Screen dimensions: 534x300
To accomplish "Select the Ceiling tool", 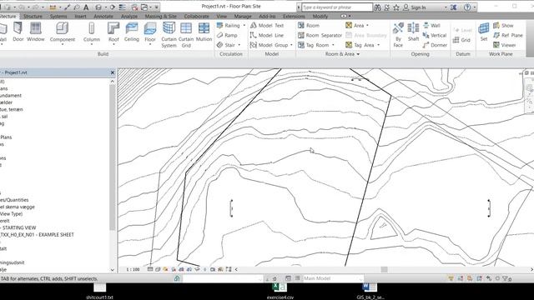I will coord(132,32).
